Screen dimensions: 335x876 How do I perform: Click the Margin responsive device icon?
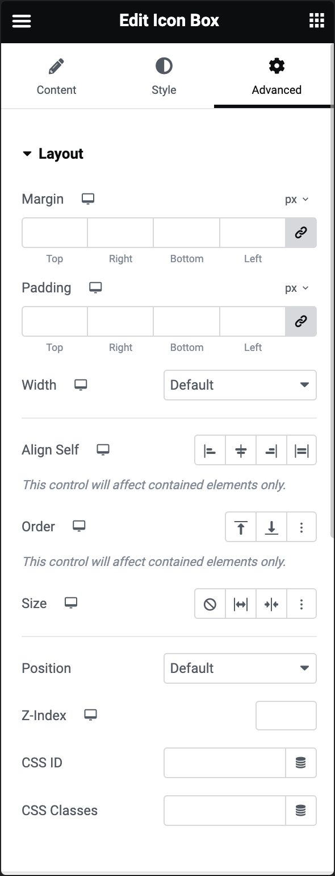pos(87,199)
